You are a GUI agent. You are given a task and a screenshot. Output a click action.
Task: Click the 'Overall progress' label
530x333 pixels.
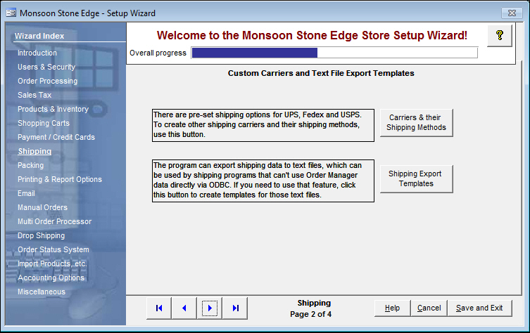158,53
